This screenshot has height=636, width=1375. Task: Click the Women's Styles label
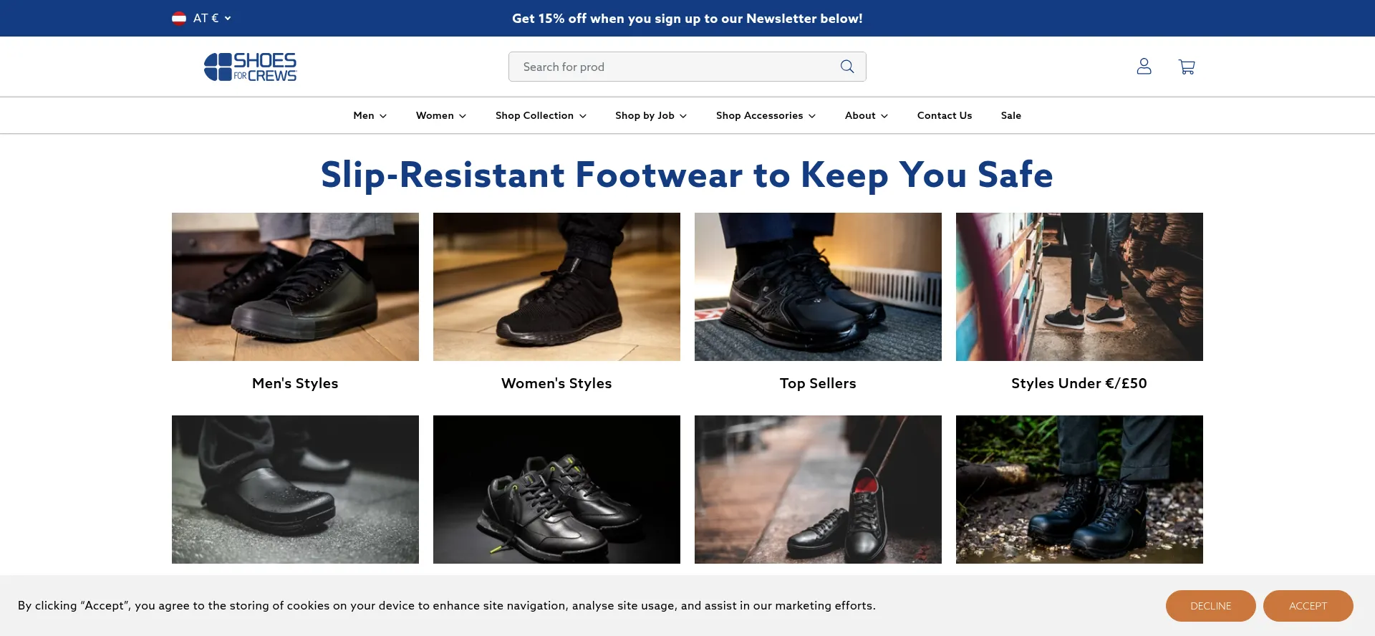click(556, 383)
